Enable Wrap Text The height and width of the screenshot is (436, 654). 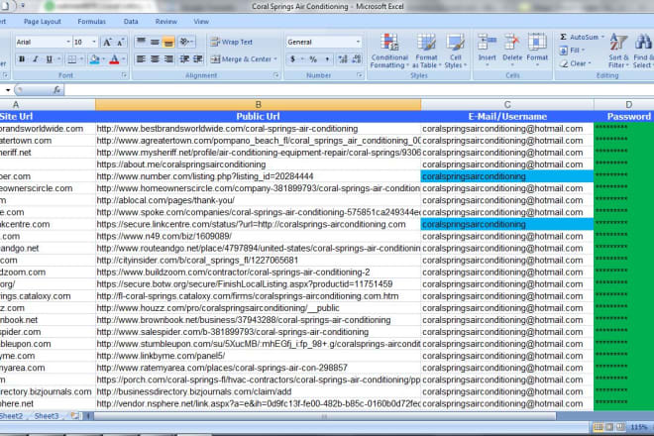point(232,42)
